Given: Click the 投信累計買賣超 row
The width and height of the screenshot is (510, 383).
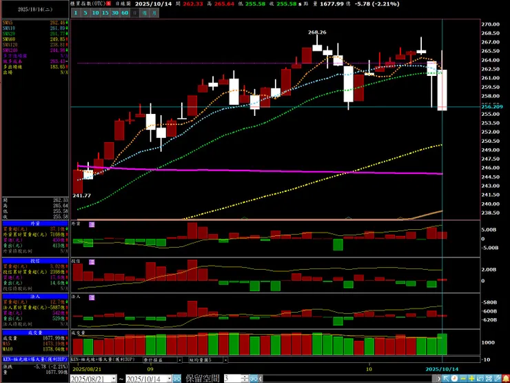Looking at the screenshot, I should tap(35, 272).
